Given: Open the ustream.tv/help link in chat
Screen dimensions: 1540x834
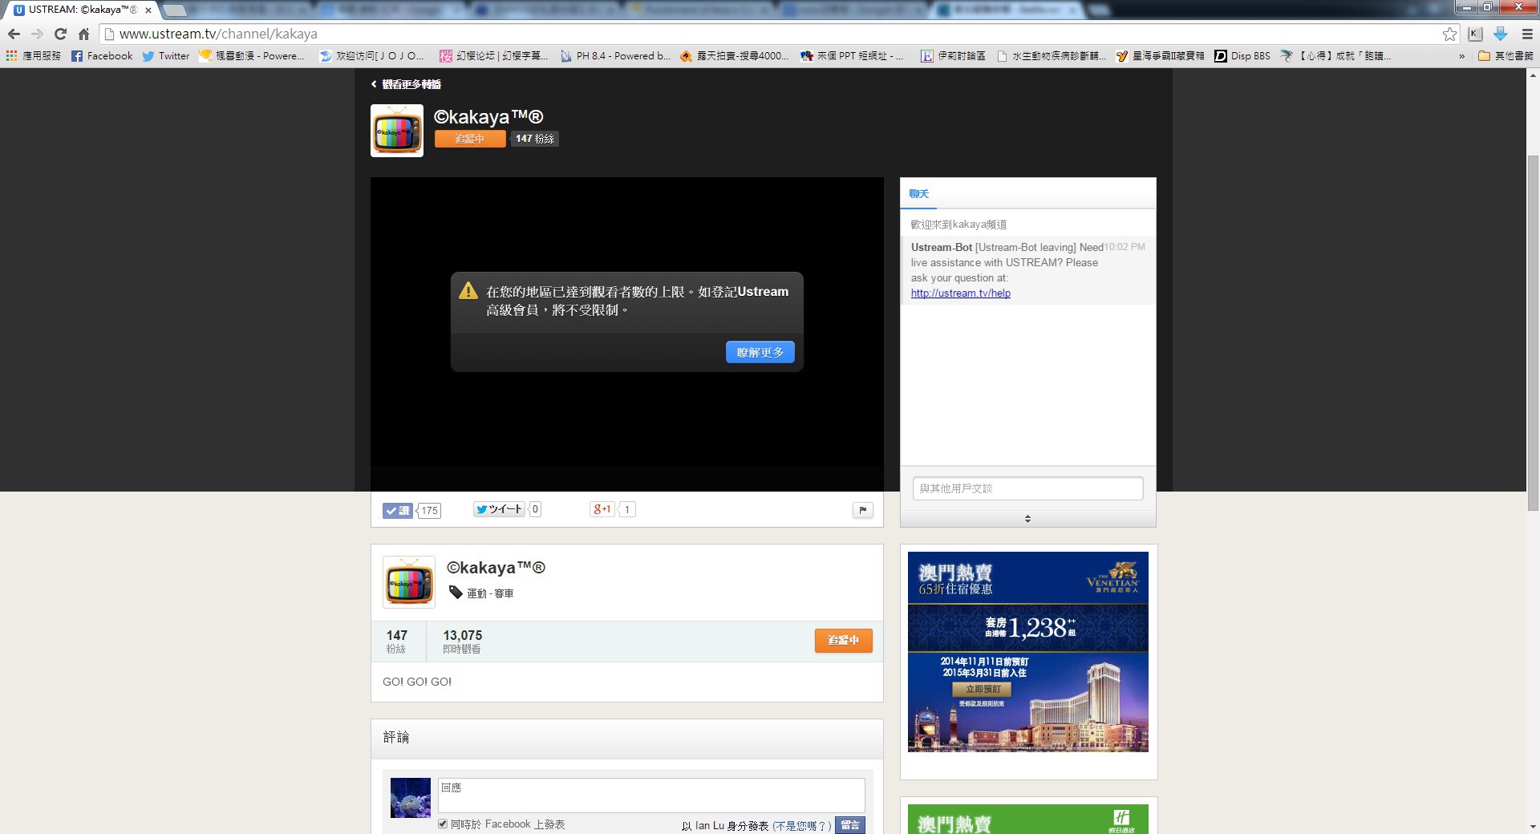Looking at the screenshot, I should [x=960, y=294].
